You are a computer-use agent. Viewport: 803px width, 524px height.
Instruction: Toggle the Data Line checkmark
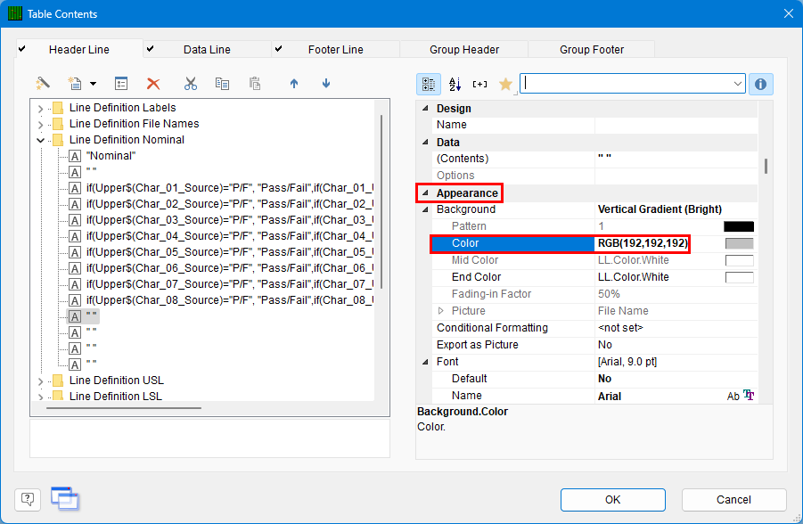150,49
